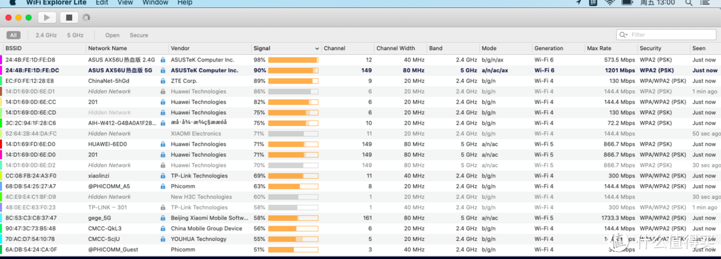Click the Spotlight search icon in menu bar
721x259 pixels.
689,2
